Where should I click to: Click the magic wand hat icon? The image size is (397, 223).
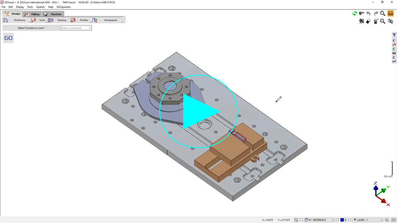[x=375, y=21]
